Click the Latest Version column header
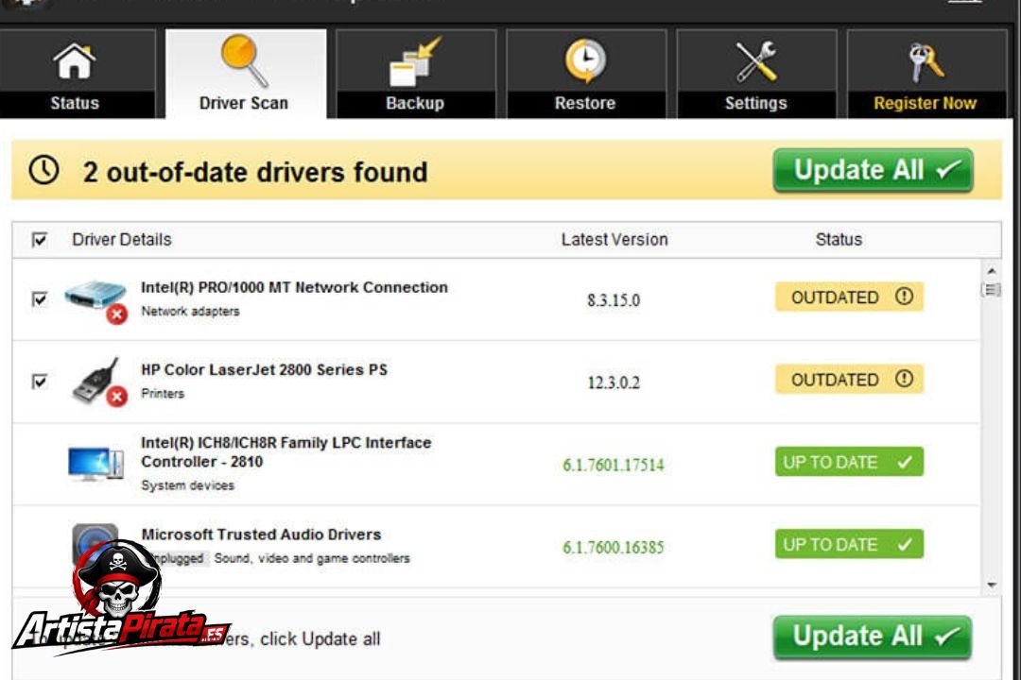The width and height of the screenshot is (1021, 680). click(x=614, y=240)
